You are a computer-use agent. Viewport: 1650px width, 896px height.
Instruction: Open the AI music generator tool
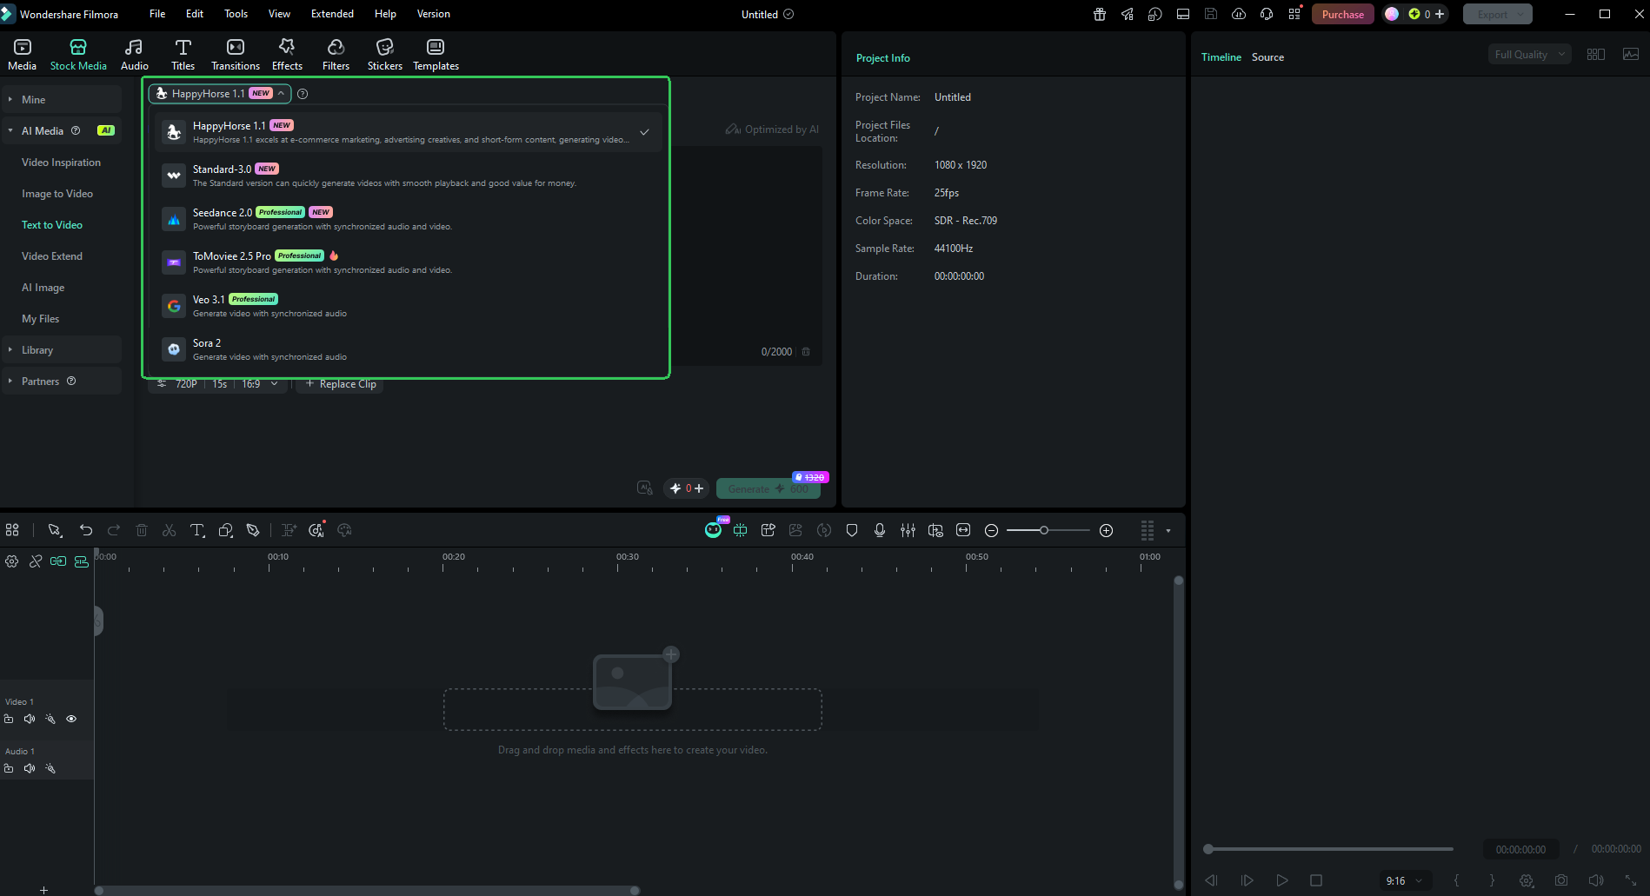tap(317, 530)
